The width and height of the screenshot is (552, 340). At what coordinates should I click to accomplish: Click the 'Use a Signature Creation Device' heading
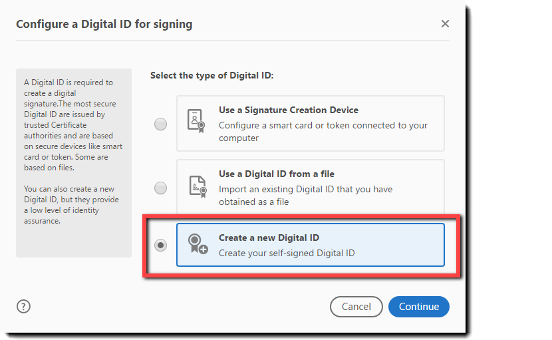[x=288, y=110]
